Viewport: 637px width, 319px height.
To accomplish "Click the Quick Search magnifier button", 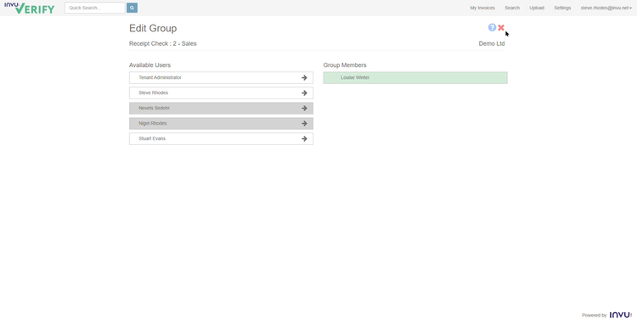I will pos(132,8).
